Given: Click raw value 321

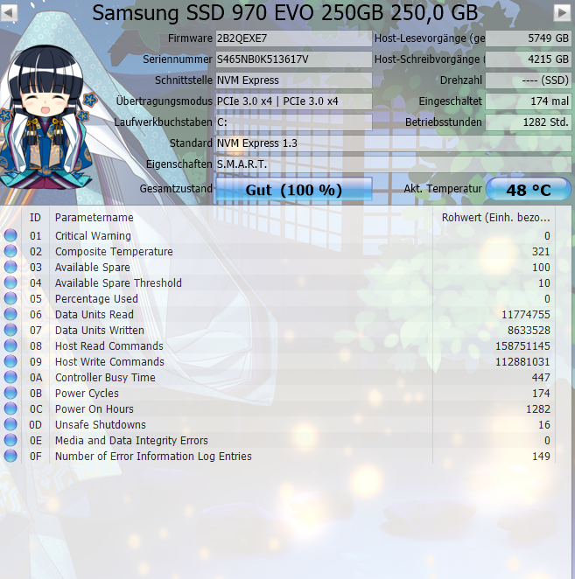Looking at the screenshot, I should pos(541,252).
